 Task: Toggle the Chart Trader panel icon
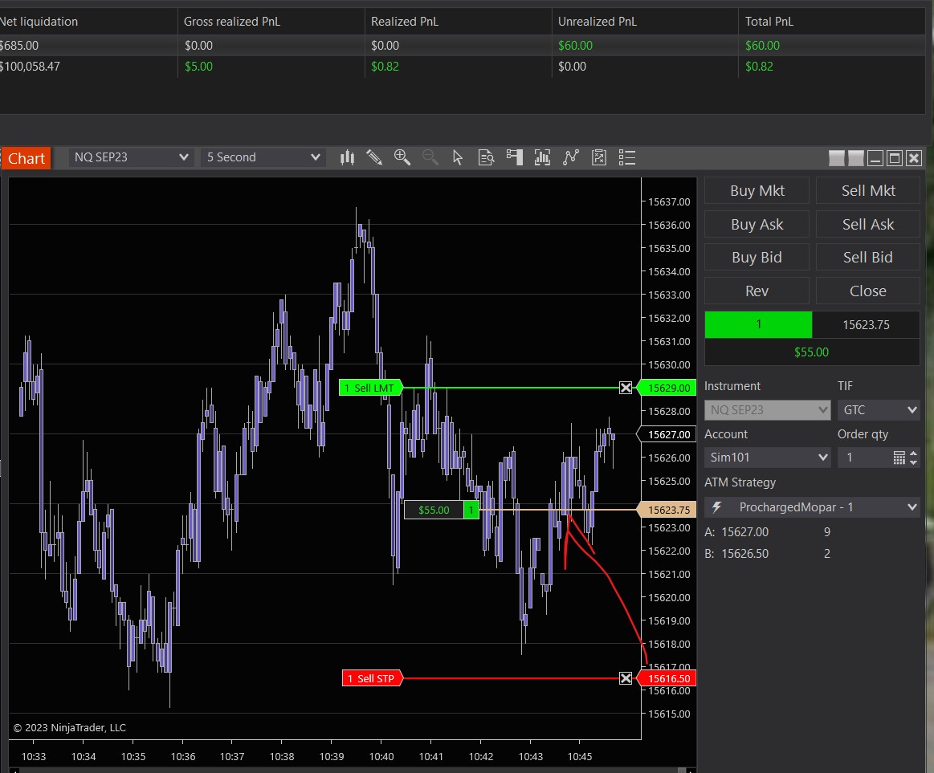point(514,158)
